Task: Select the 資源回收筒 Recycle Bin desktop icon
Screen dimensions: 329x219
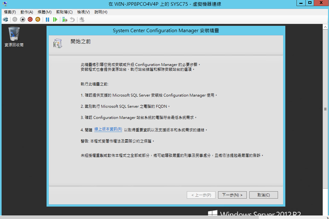Action: pos(14,37)
